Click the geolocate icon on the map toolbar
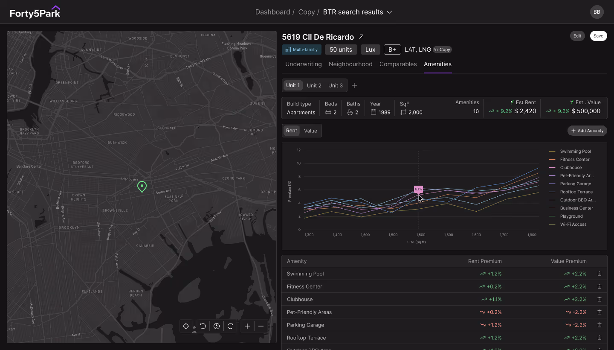This screenshot has width=614, height=350. pos(186,326)
